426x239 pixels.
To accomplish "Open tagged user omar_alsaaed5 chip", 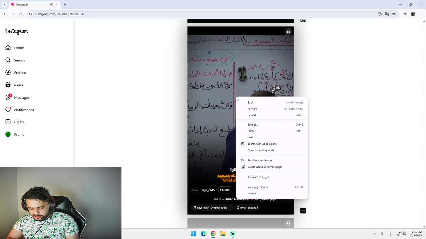I will [247, 208].
